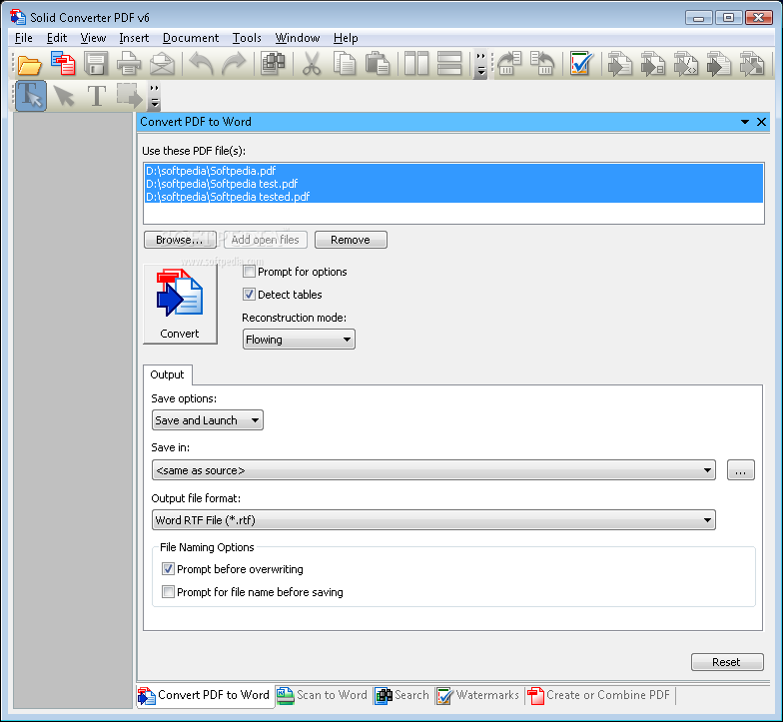Screen dimensions: 783x722
Task: Select Softpedia tested.pdf in file list
Action: pyautogui.click(x=453, y=197)
